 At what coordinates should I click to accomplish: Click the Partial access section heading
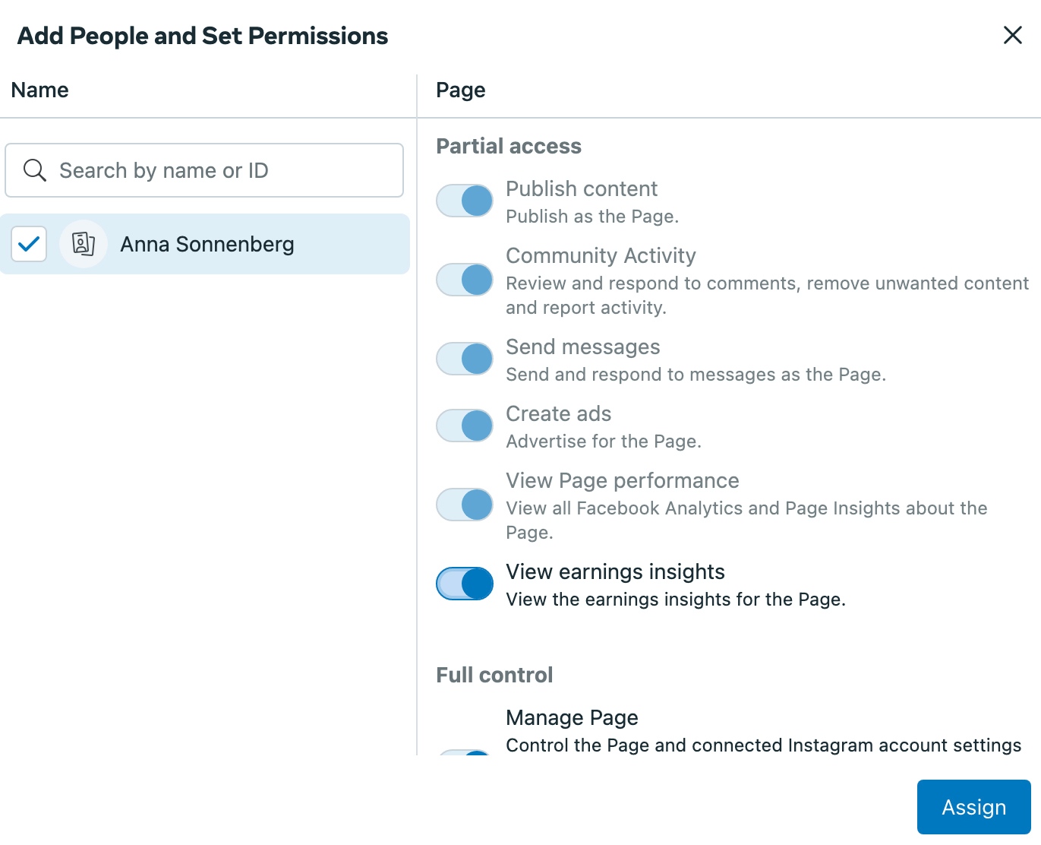coord(508,146)
